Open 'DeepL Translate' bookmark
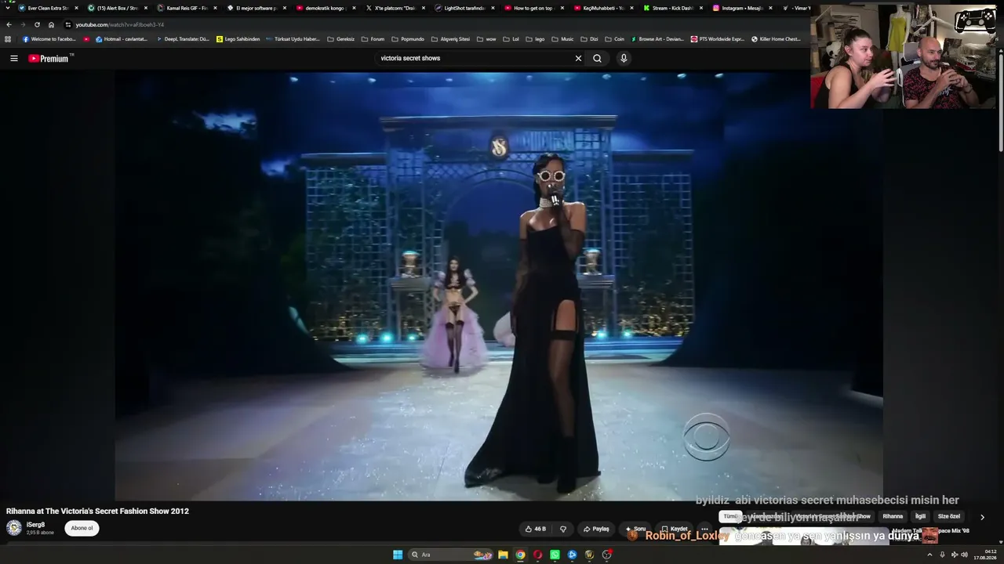The width and height of the screenshot is (1004, 564). [182, 38]
